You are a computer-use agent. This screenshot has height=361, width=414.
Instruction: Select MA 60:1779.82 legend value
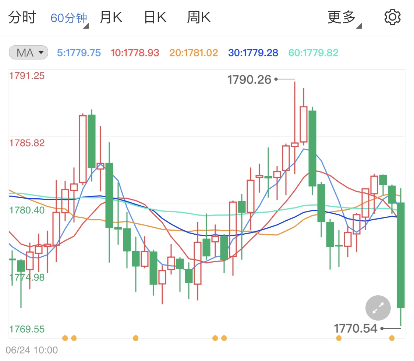(x=313, y=53)
